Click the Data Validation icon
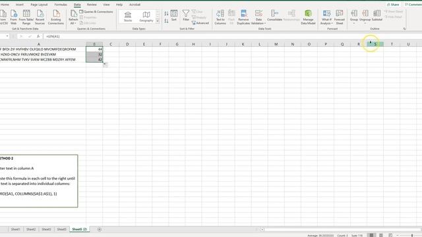This screenshot has height=237, width=422. (258, 13)
